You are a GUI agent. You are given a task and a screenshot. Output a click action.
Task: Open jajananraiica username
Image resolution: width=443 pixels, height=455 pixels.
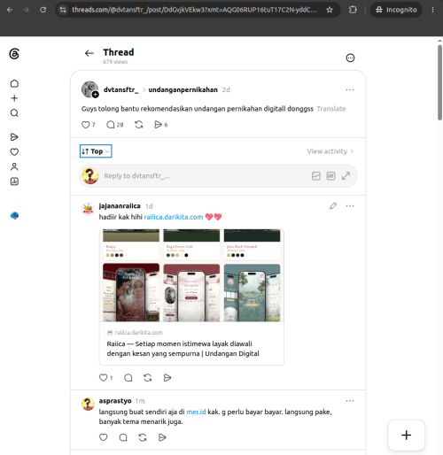point(120,206)
